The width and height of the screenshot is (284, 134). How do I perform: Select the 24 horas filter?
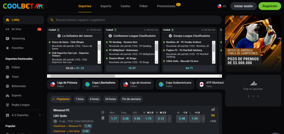111,99
